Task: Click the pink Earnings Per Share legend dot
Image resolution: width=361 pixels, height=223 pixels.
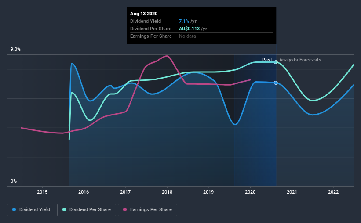Action: pos(125,209)
